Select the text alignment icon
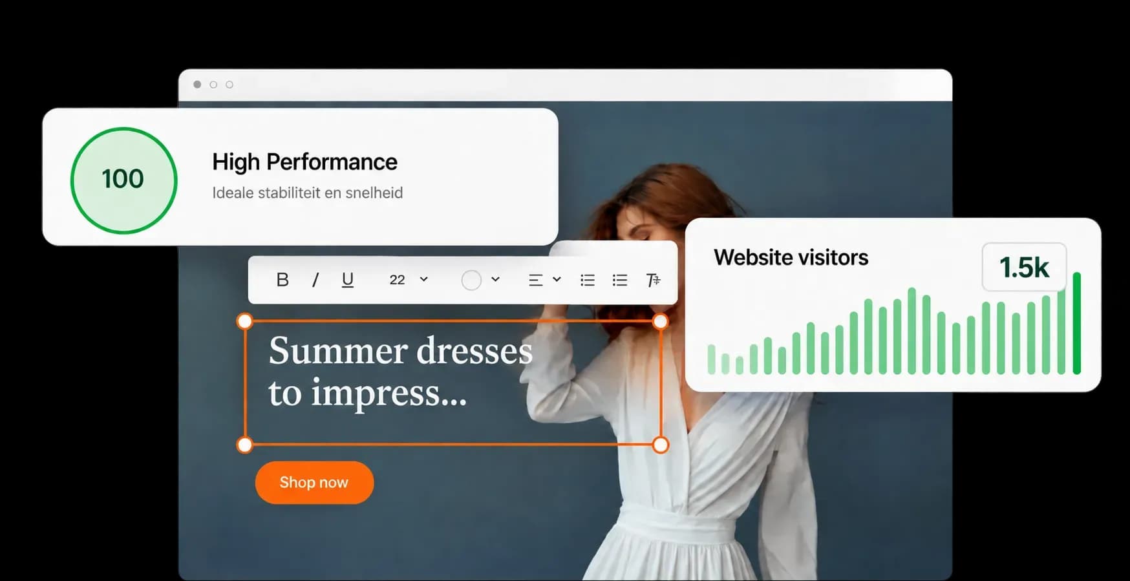1130x581 pixels. point(535,280)
